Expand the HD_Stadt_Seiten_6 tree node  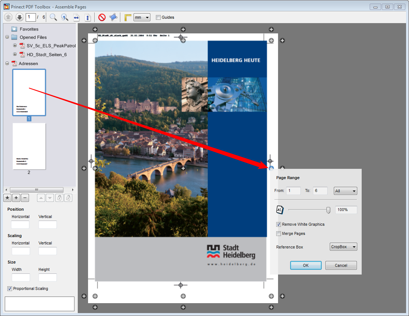(15, 54)
